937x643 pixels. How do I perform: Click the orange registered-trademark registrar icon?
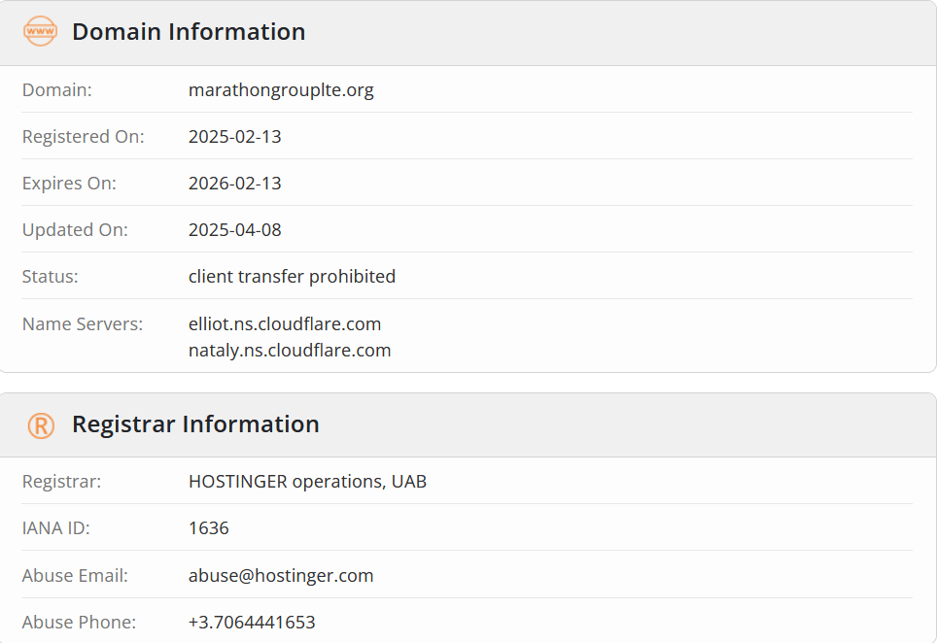[41, 424]
